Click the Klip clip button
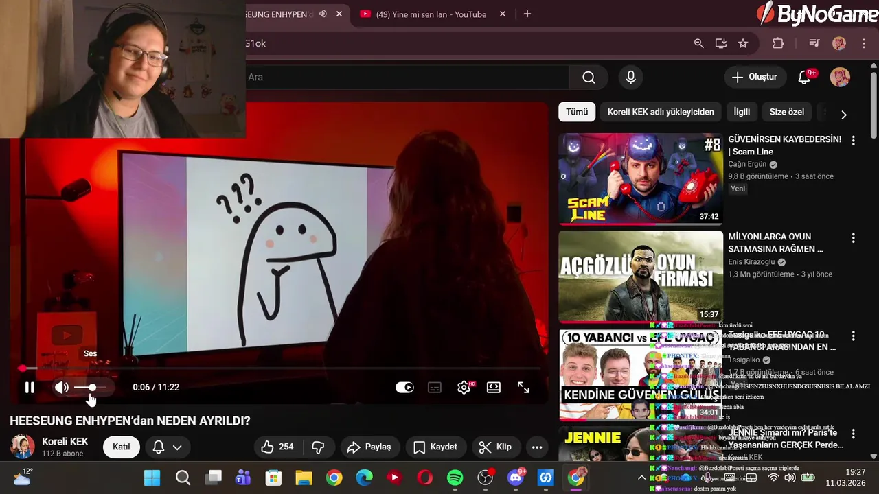 (x=495, y=447)
